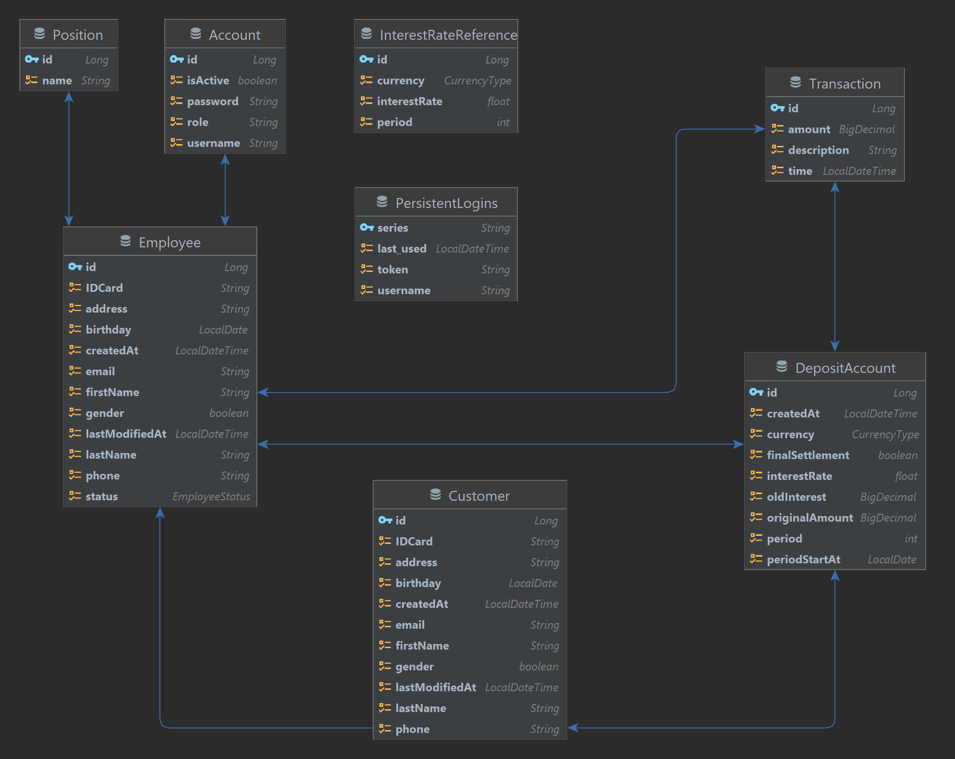Select the username column in Account

225,143
